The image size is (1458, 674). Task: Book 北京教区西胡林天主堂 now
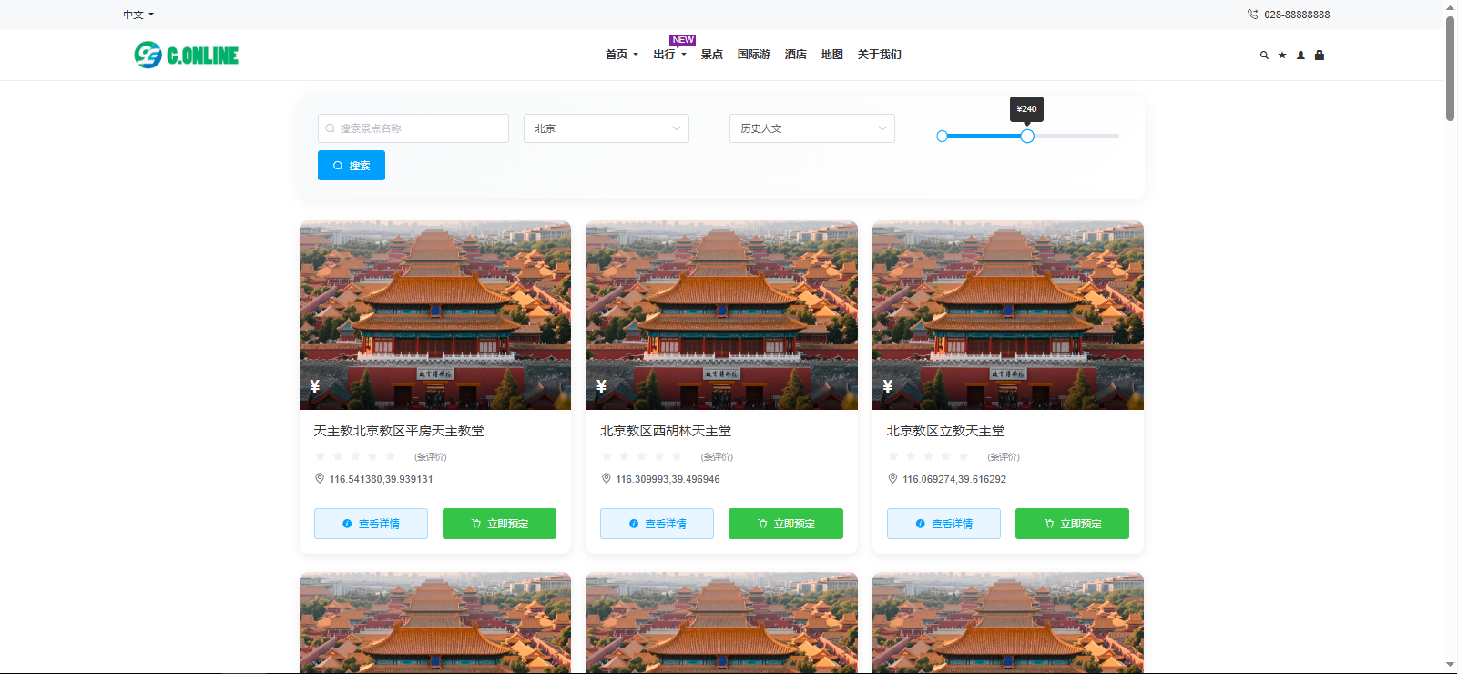click(786, 524)
